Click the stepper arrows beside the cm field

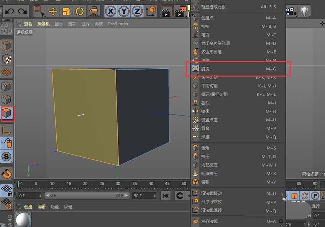[x=305, y=224]
